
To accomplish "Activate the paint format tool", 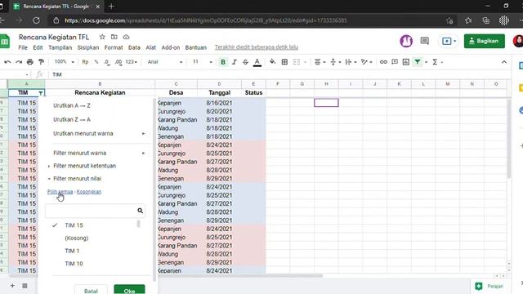I will point(42,62).
